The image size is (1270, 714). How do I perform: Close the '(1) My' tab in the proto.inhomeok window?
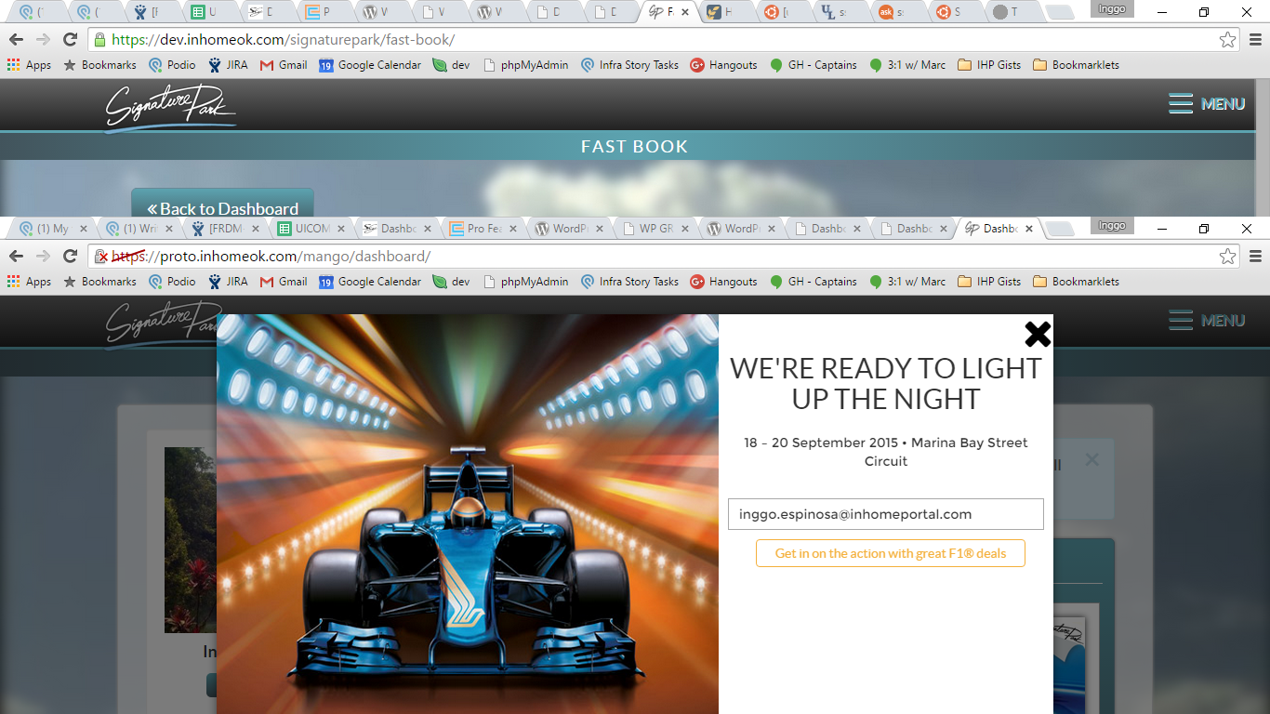pyautogui.click(x=84, y=229)
